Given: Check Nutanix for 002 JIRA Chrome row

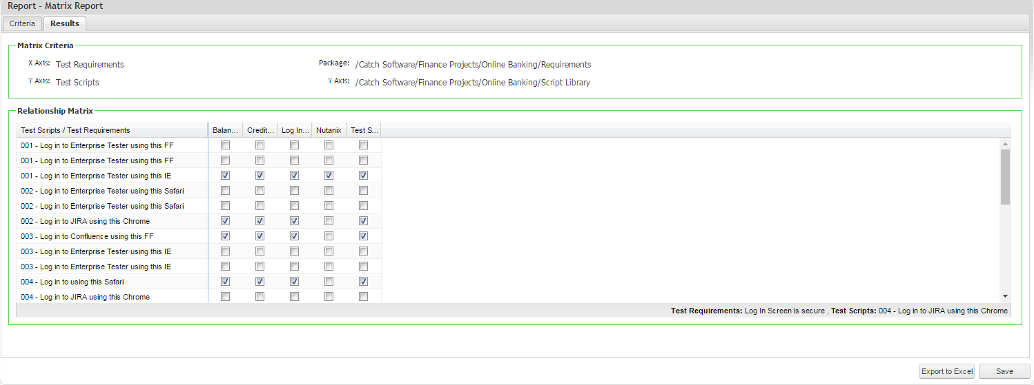Looking at the screenshot, I should click(x=329, y=221).
